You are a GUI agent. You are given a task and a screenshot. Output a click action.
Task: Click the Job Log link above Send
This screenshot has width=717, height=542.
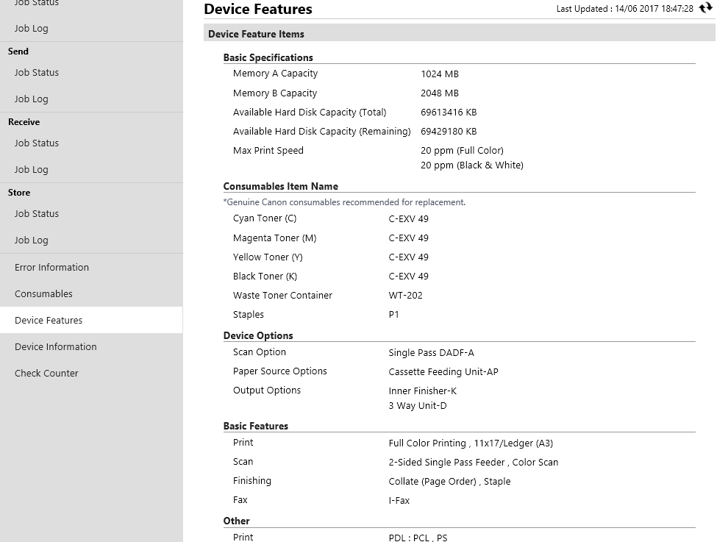[x=32, y=29]
